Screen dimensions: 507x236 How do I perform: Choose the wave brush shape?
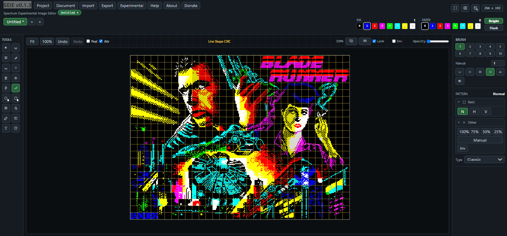click(x=460, y=72)
